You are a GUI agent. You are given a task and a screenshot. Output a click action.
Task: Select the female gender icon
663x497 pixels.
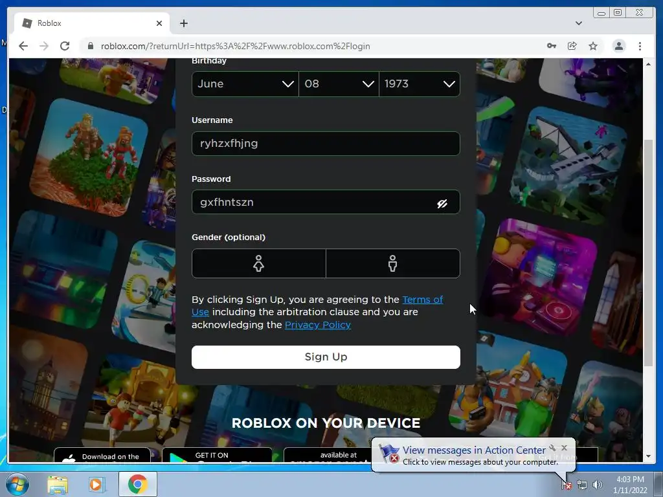(259, 263)
